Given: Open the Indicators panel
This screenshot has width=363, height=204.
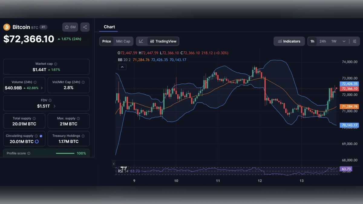Looking at the screenshot, I should pyautogui.click(x=289, y=41).
